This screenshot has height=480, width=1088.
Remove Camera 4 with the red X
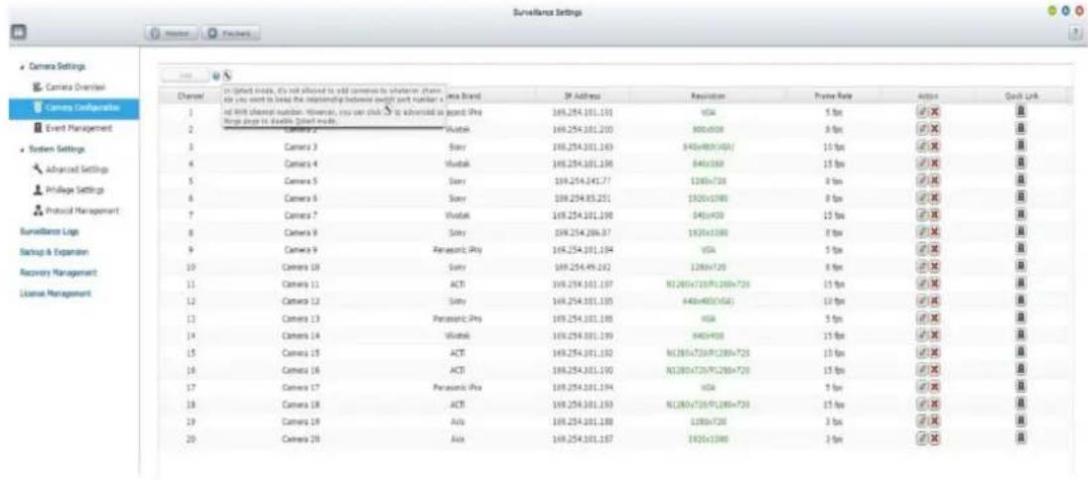[934, 163]
